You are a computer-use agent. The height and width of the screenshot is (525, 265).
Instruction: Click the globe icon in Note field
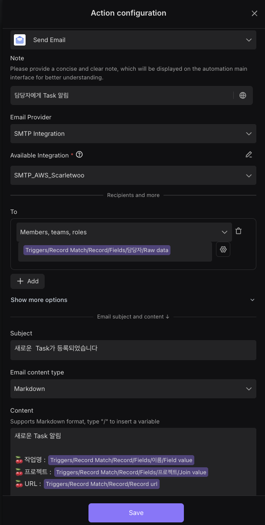point(243,95)
